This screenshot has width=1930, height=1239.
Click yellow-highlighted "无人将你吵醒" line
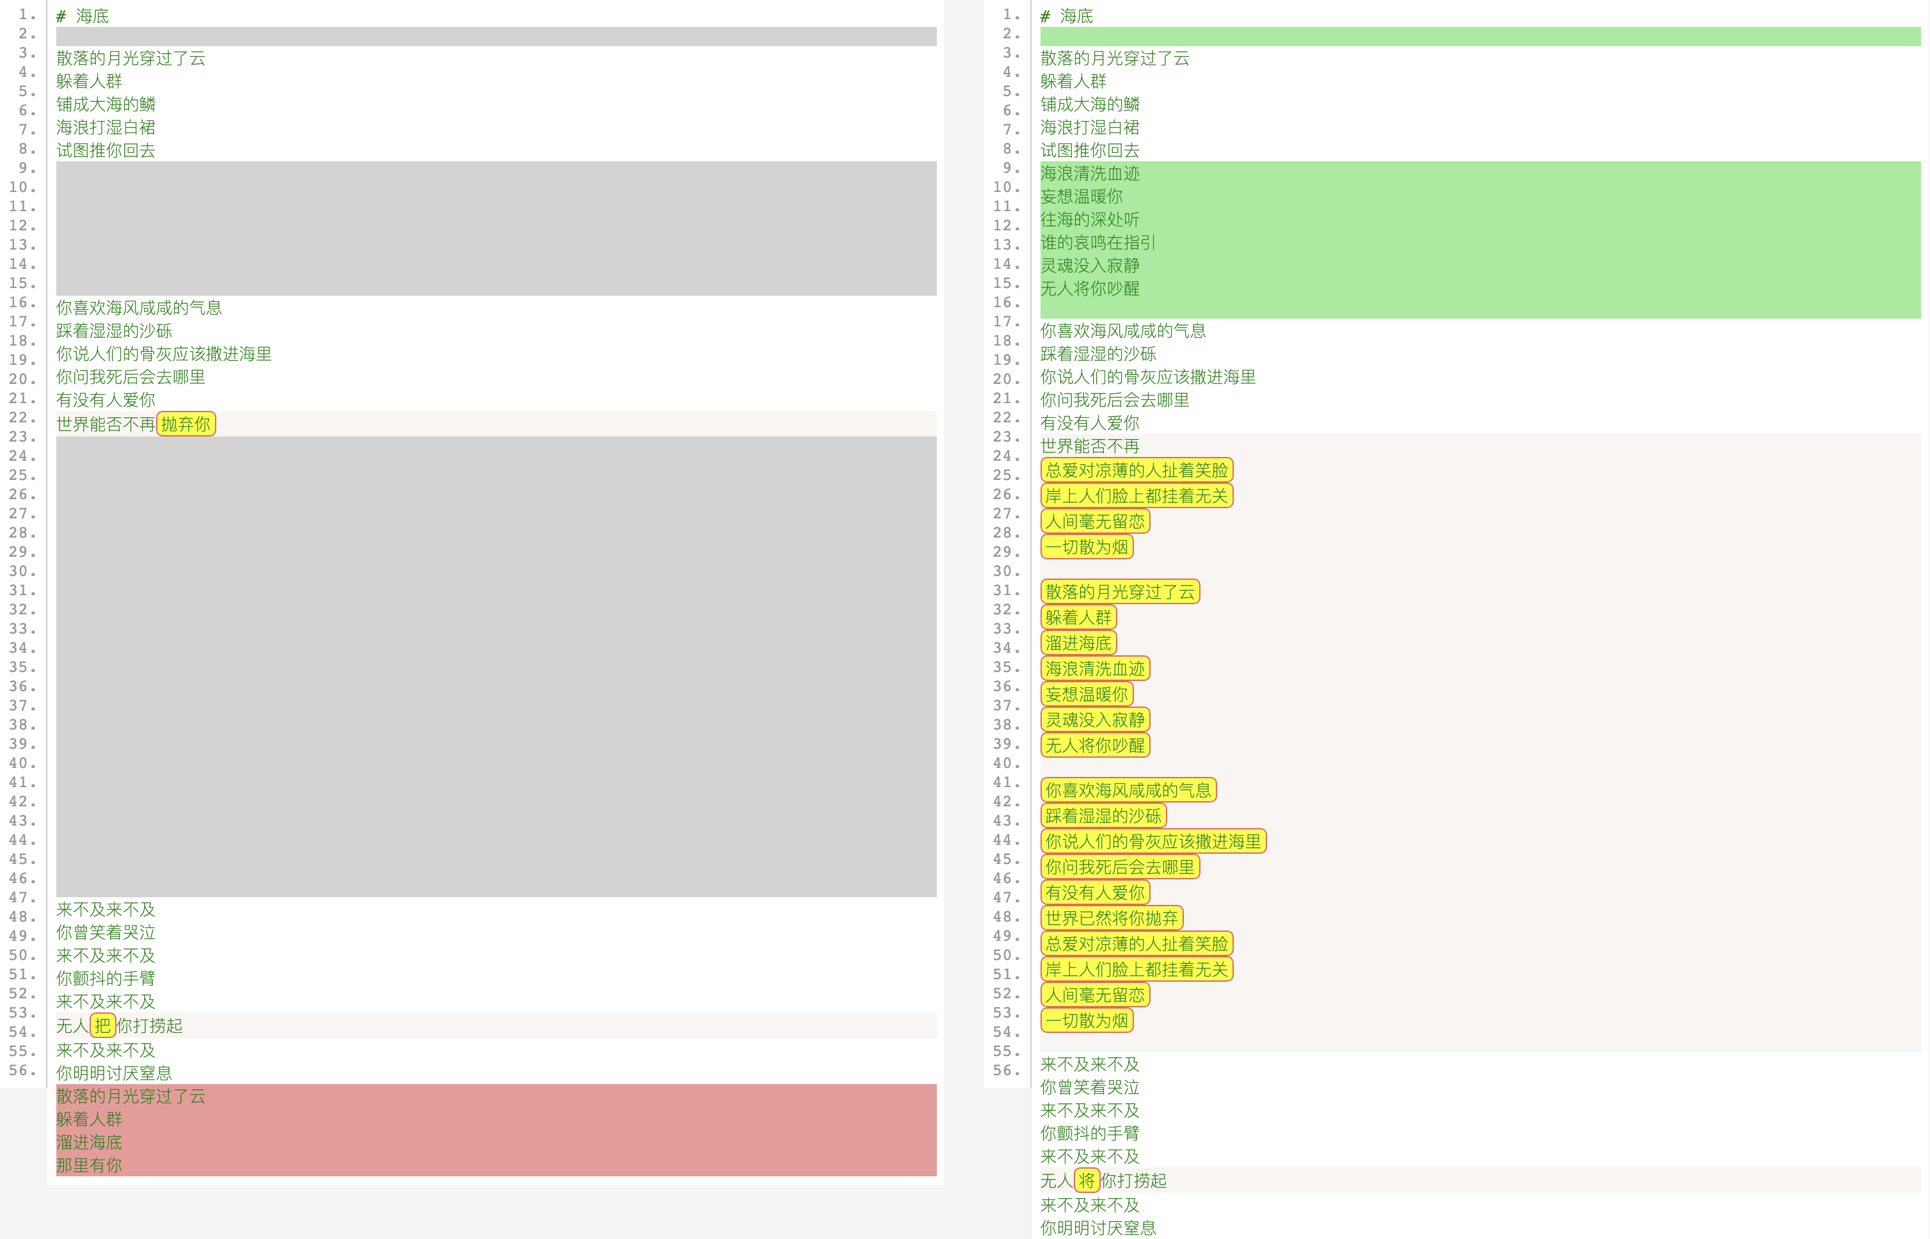(x=1095, y=745)
